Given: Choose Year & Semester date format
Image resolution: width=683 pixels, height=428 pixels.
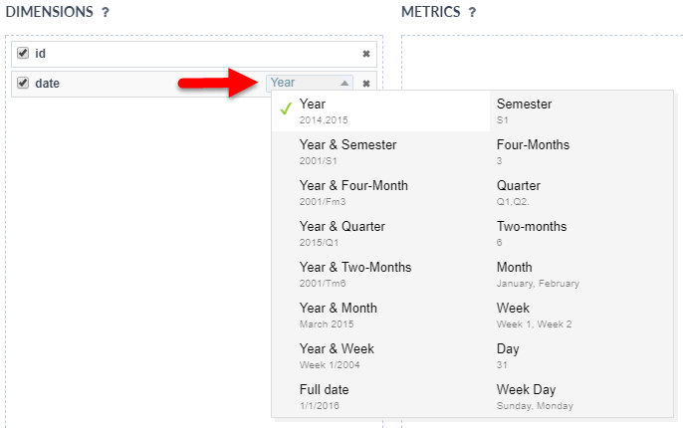Looking at the screenshot, I should point(347,151).
